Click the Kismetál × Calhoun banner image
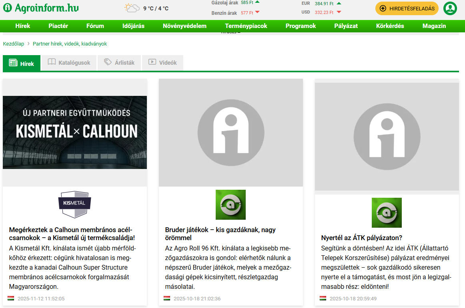 pos(75,132)
